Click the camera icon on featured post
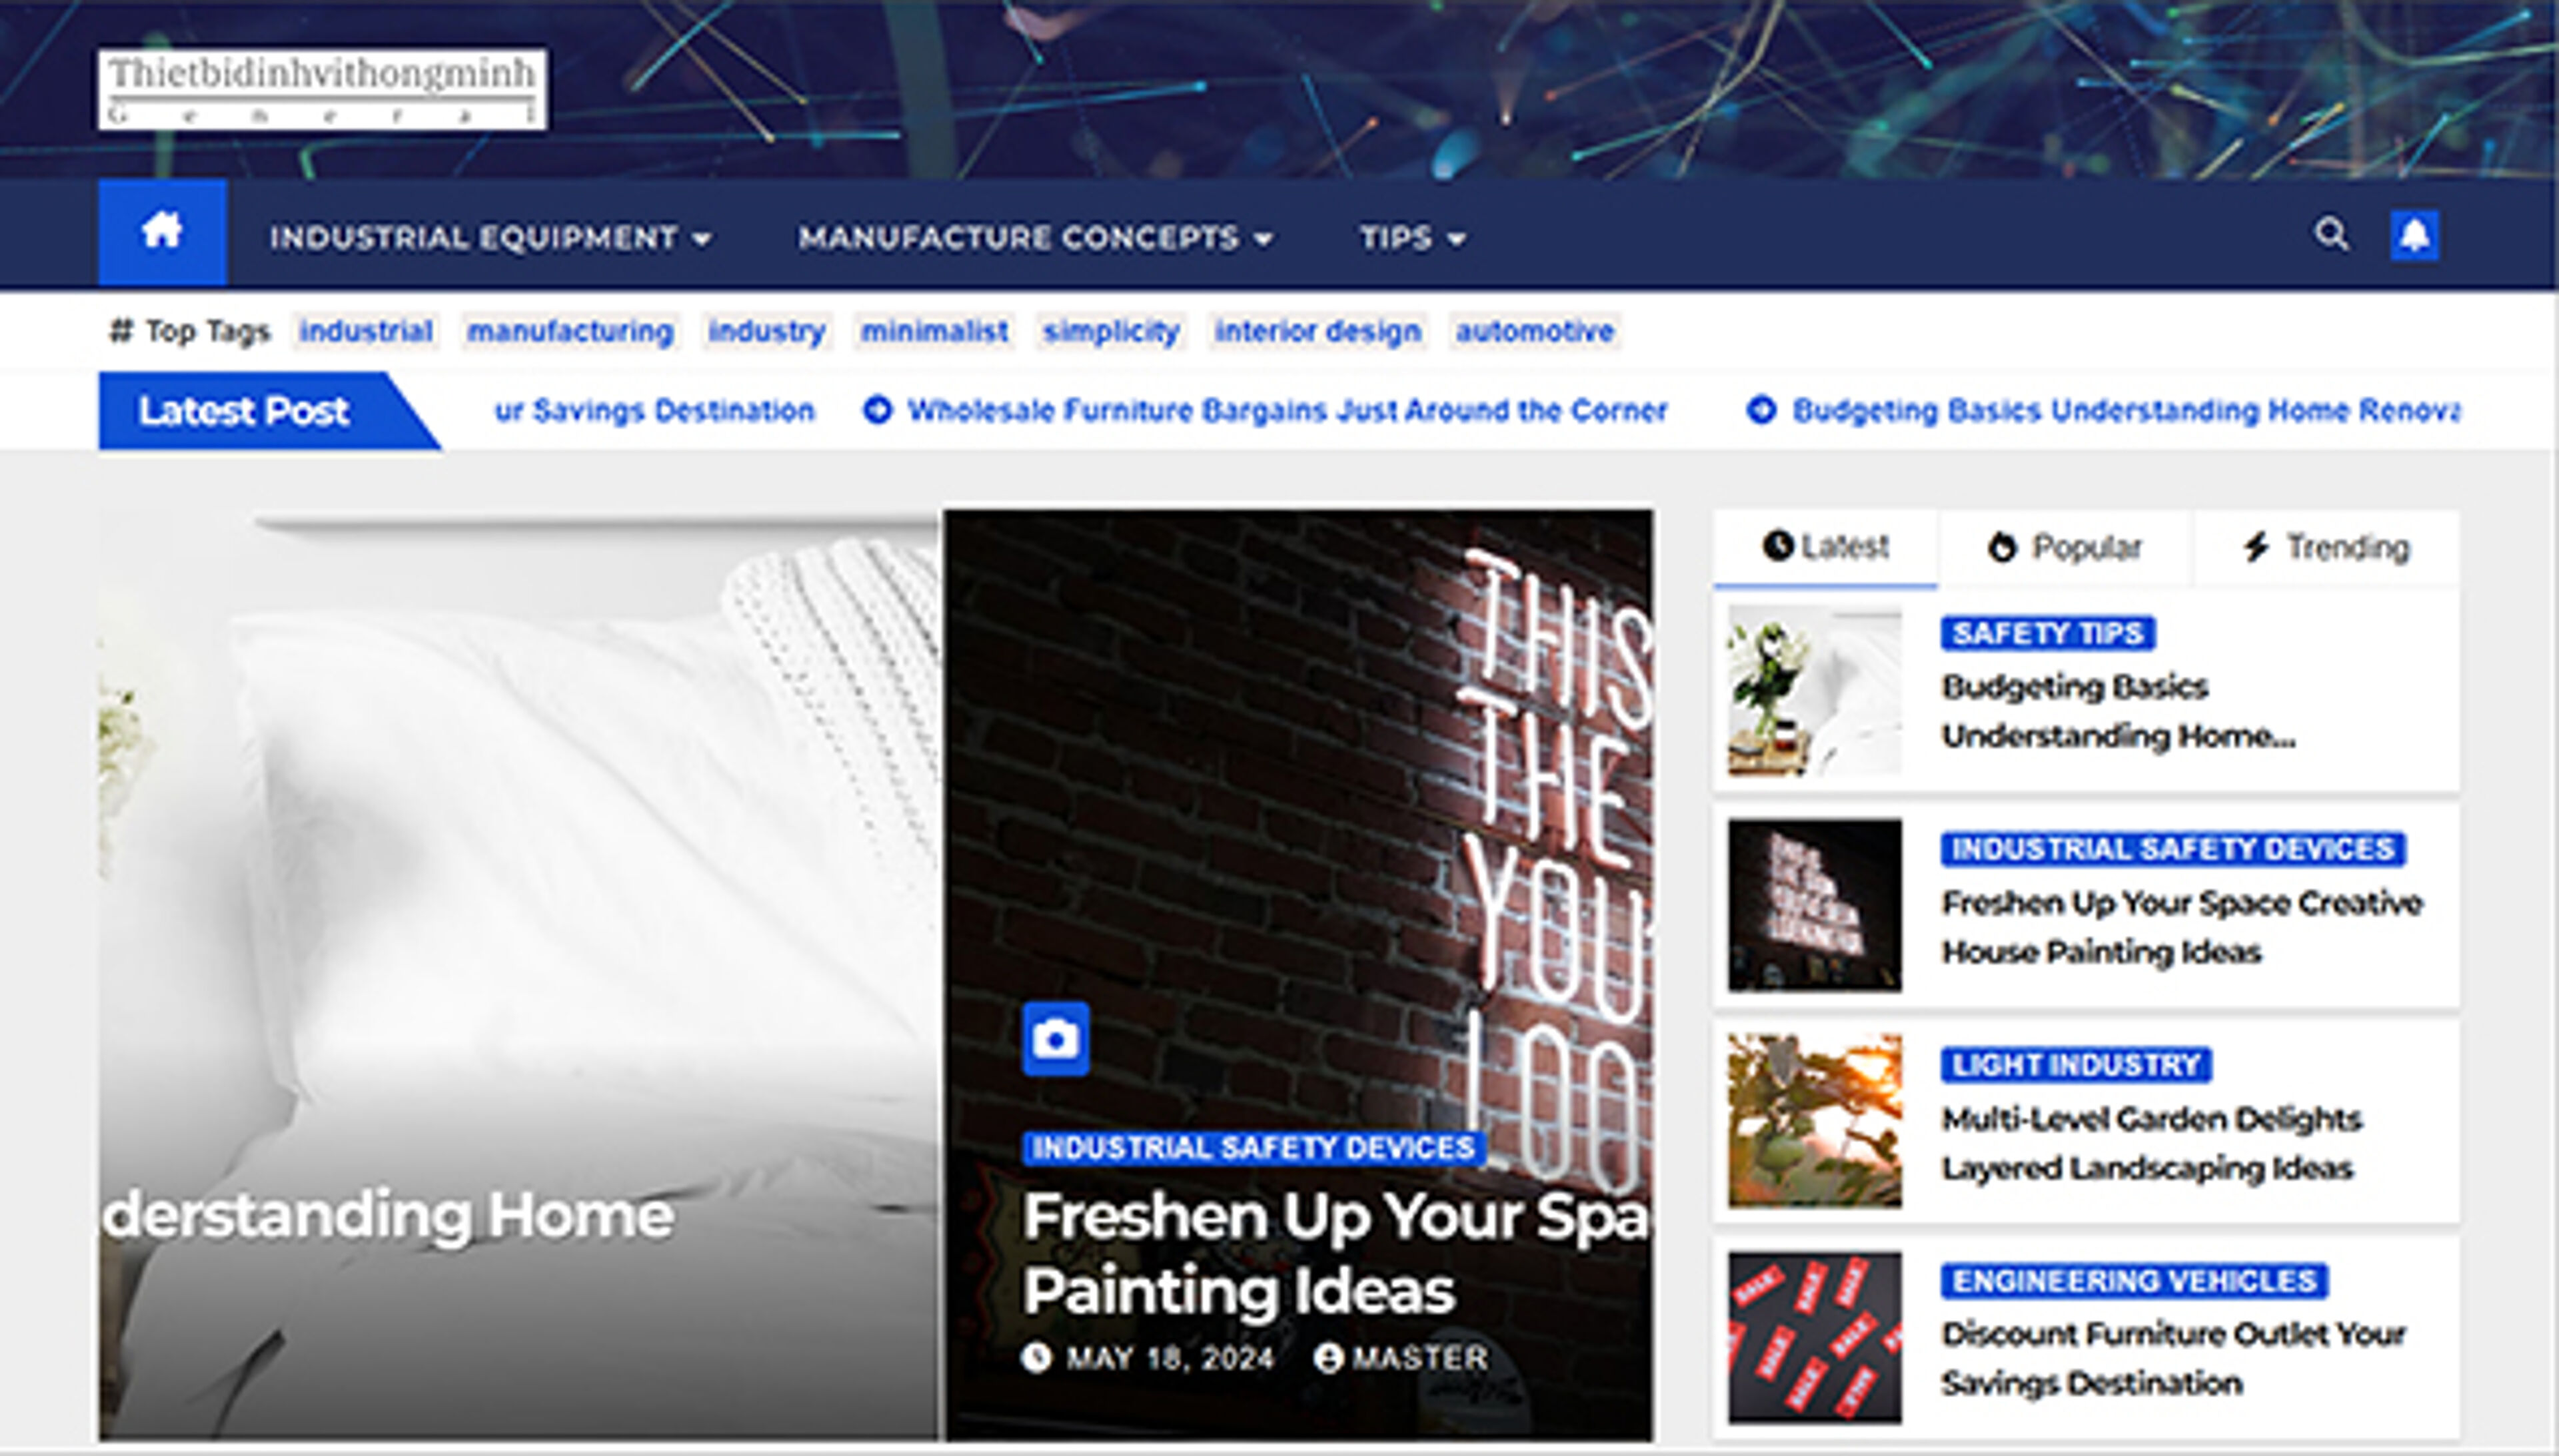This screenshot has width=2559, height=1456. (1056, 1039)
